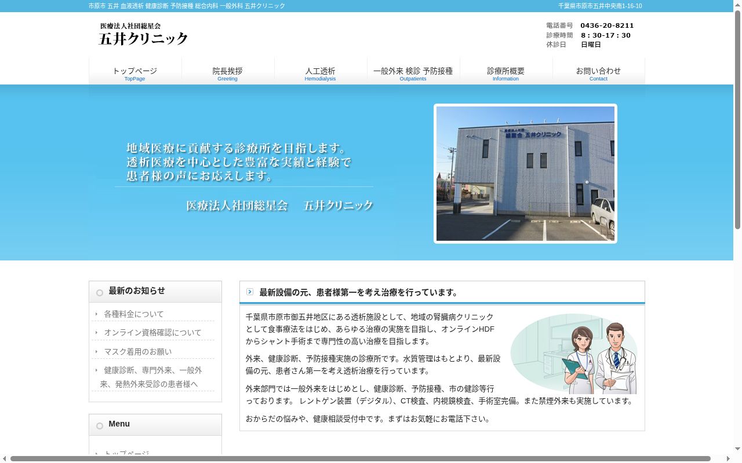
Task: Click the paragraph ending おからだの悩みや、健康相談受付中です
Action: (x=369, y=418)
